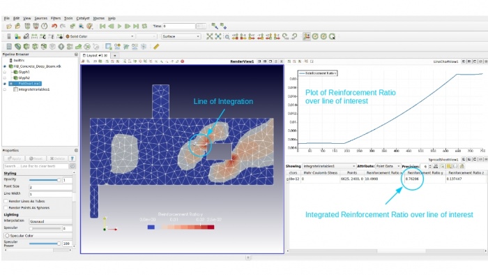This screenshot has width=488, height=275.
Task: Enable Render Points As Spheres checkbox
Action: tap(6, 208)
